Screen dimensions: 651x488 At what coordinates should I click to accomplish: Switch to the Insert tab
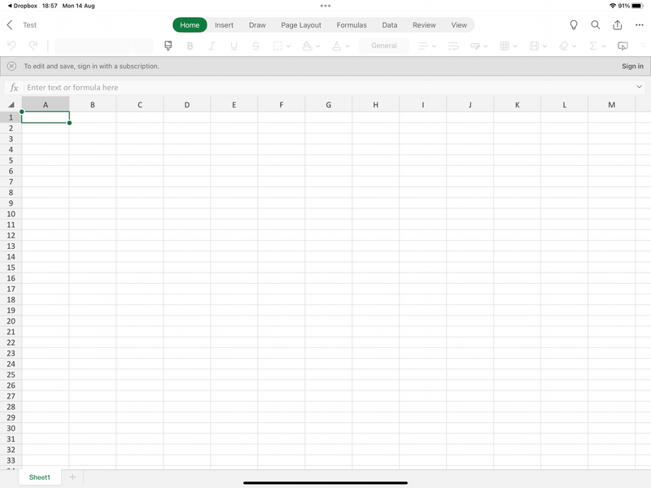coord(225,25)
